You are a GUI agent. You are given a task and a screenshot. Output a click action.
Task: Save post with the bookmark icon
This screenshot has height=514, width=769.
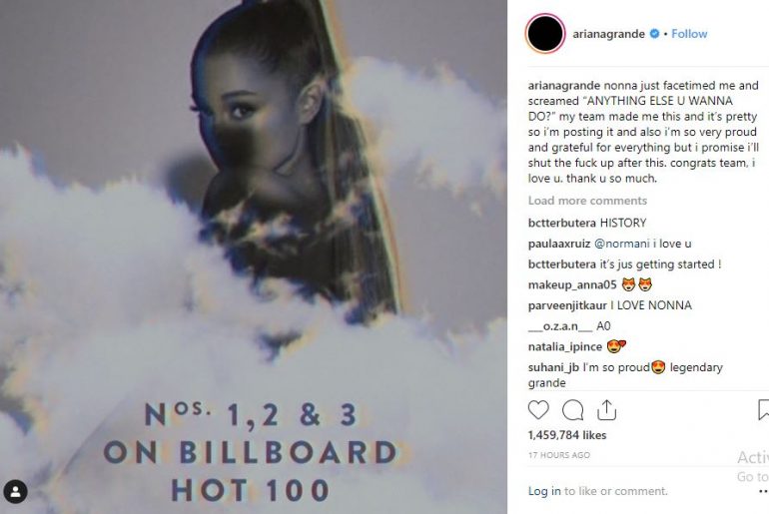click(763, 410)
